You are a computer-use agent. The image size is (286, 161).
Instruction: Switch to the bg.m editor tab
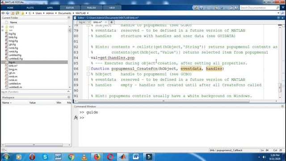pyautogui.click(x=82, y=22)
